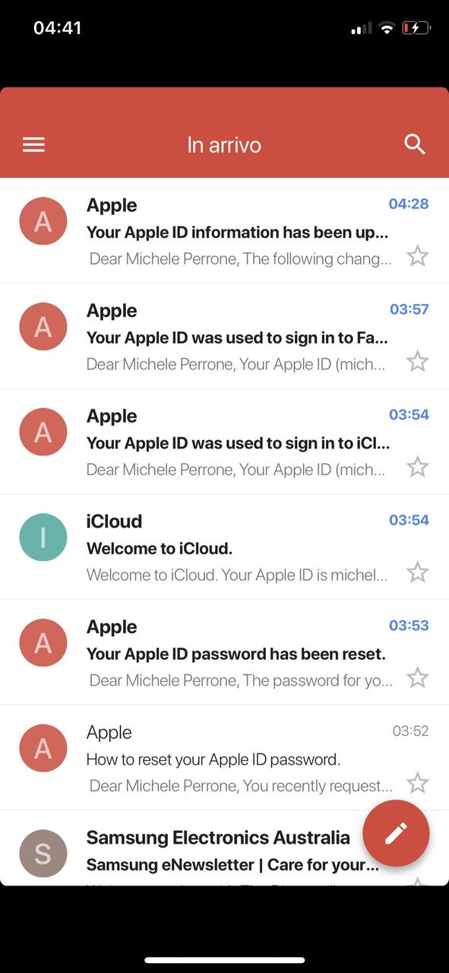Compose new email with pencil button

pyautogui.click(x=396, y=834)
